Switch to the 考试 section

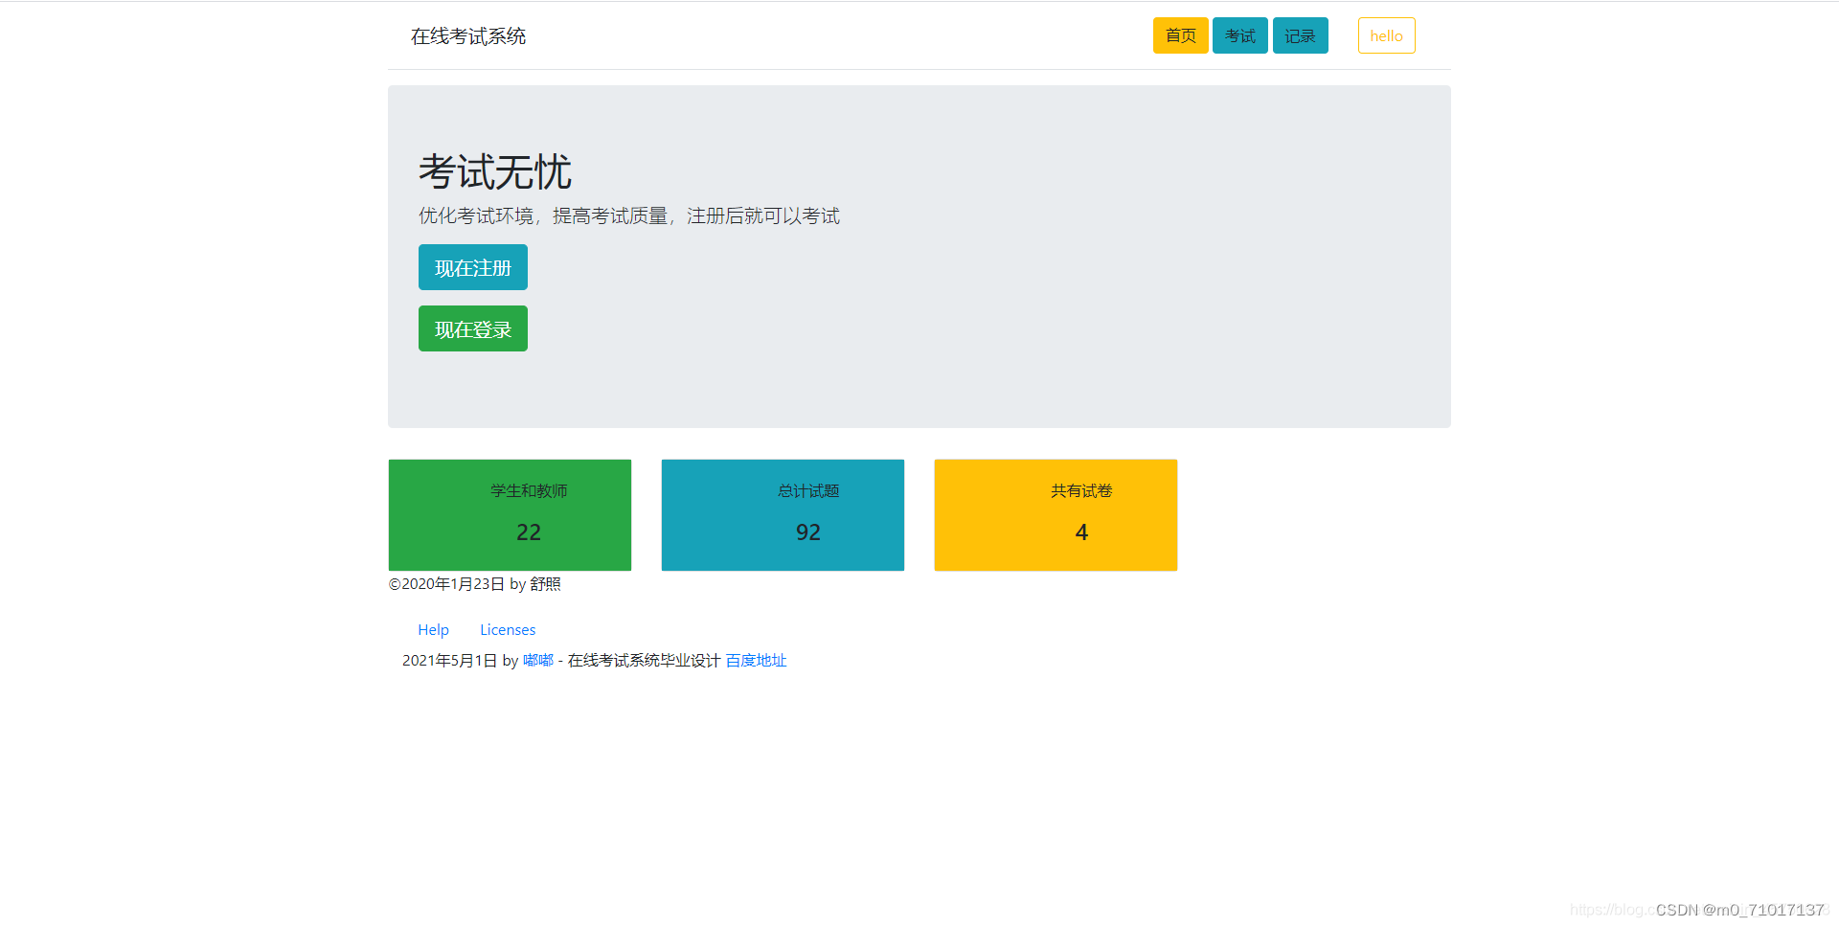(1239, 35)
